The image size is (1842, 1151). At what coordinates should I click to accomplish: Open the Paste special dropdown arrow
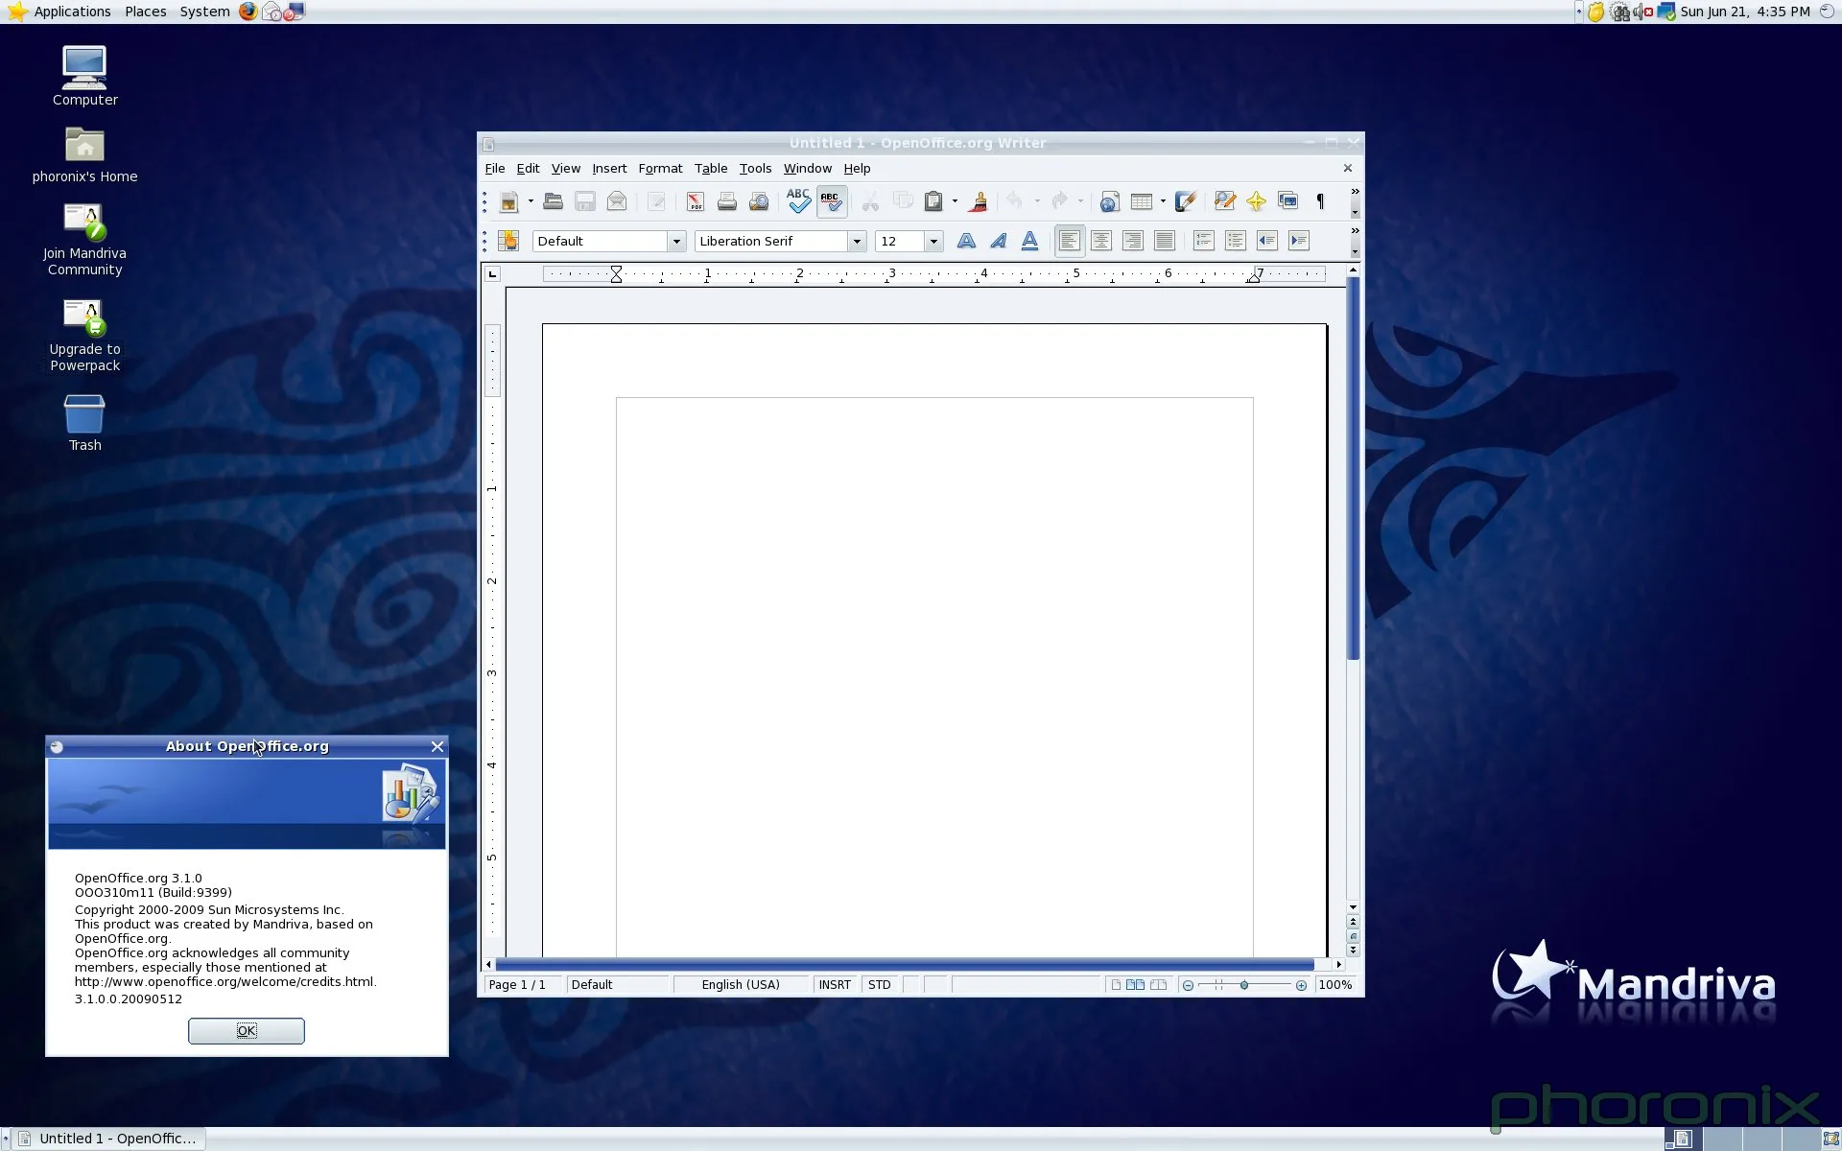click(x=955, y=201)
